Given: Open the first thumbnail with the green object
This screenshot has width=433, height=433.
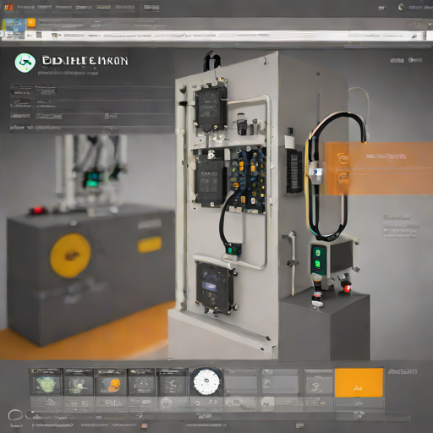Looking at the screenshot, I should [x=46, y=382].
